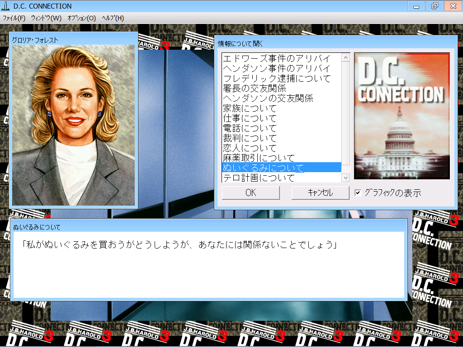463x347 pixels.
Task: Open the ヘルプ(H) menu
Action: pyautogui.click(x=113, y=18)
